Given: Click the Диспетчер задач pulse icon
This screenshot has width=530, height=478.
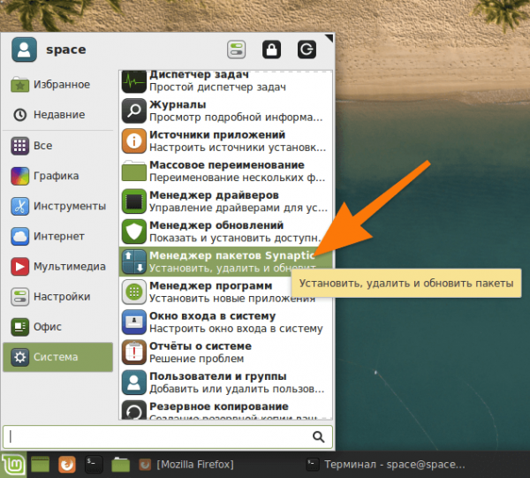Looking at the screenshot, I should [x=134, y=81].
